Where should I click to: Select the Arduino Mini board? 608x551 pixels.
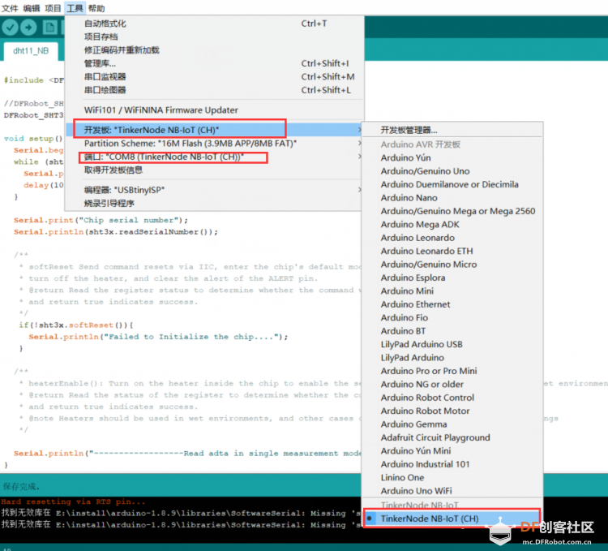coord(452,291)
